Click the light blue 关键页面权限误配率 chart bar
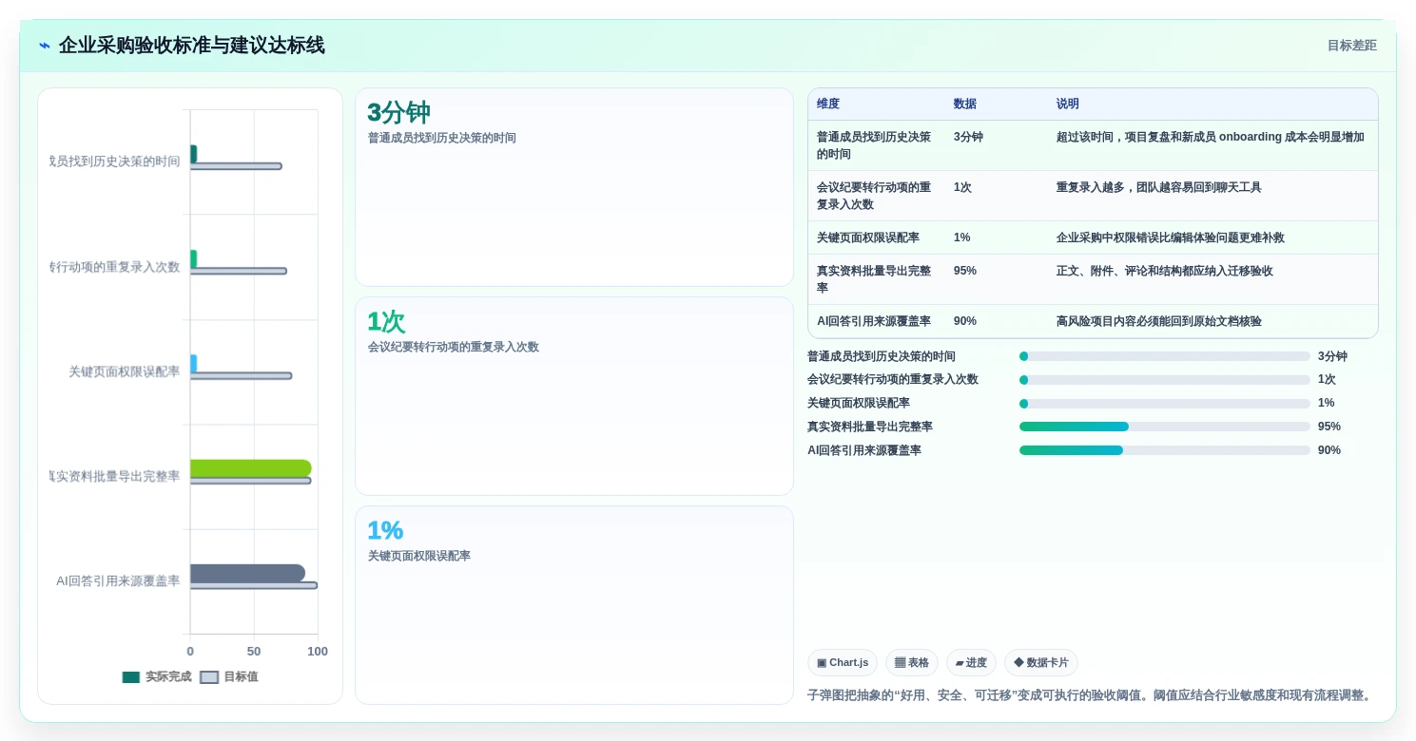 click(x=194, y=364)
